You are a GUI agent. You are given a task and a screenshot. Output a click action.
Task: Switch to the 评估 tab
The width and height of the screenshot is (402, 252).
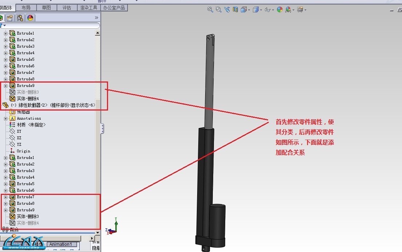point(67,8)
